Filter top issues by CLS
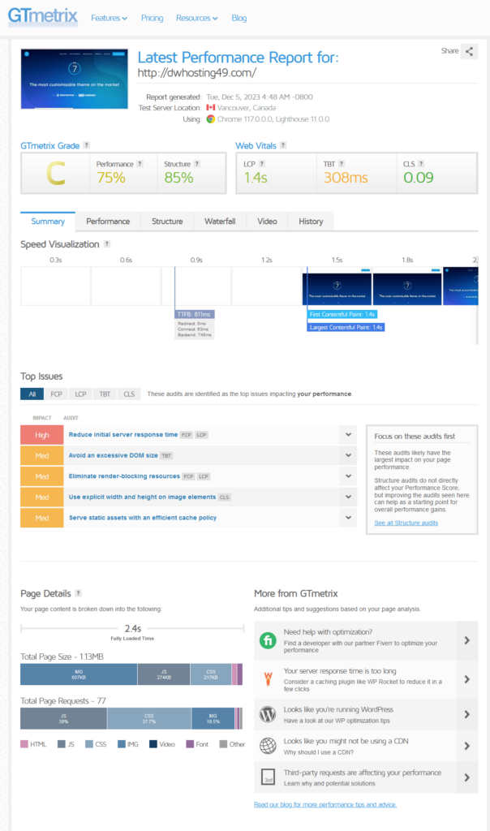Viewport: 490px width, 831px height. 129,394
